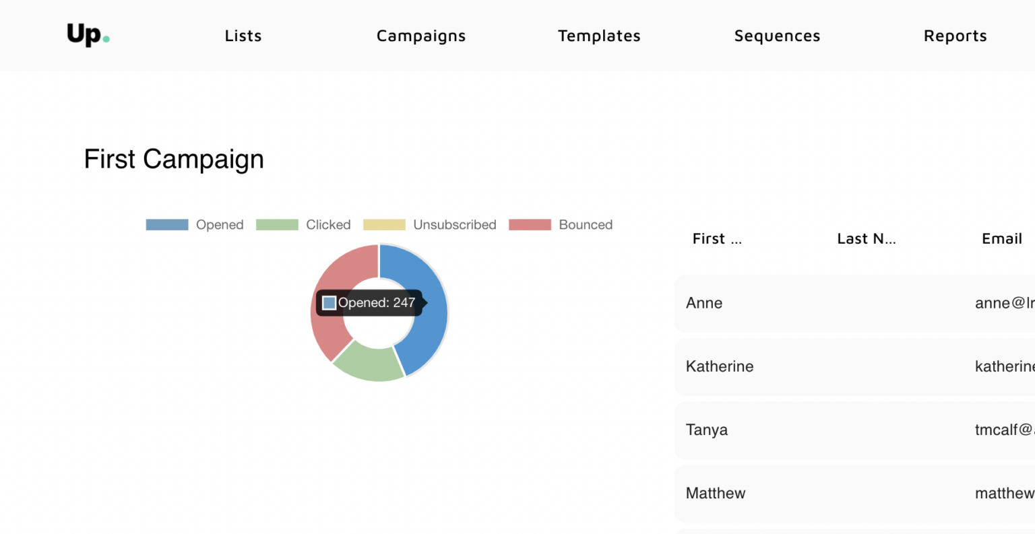Click the Email column header
Screen dimensions: 1035x534
pos(1001,239)
